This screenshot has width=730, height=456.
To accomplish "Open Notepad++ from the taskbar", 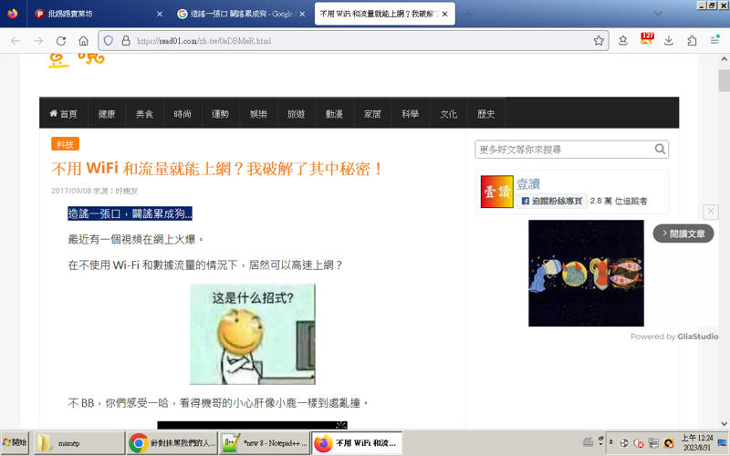I will point(265,443).
